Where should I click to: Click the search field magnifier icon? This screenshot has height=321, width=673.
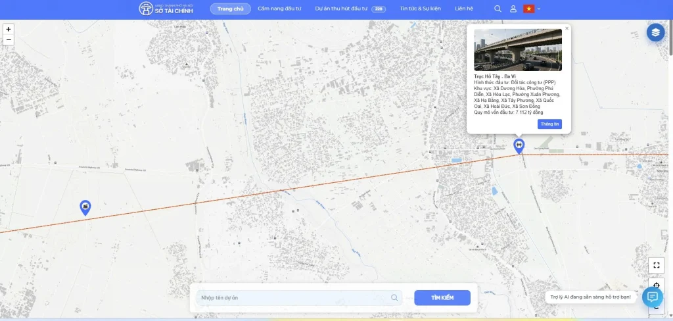pos(394,298)
